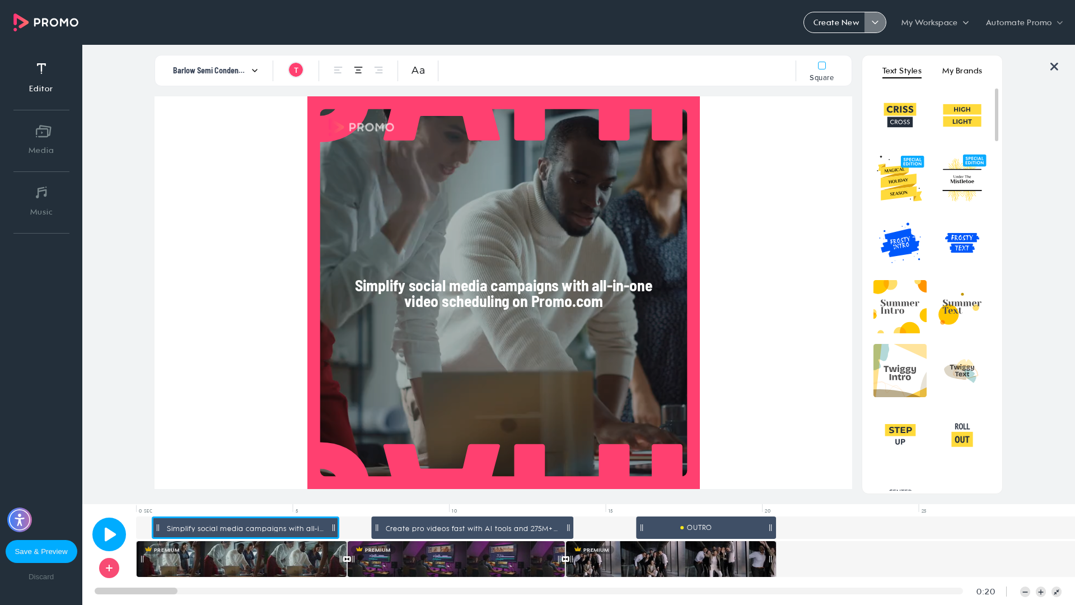Select the 'Simplify social media campaigns' timeline caption

click(x=245, y=528)
